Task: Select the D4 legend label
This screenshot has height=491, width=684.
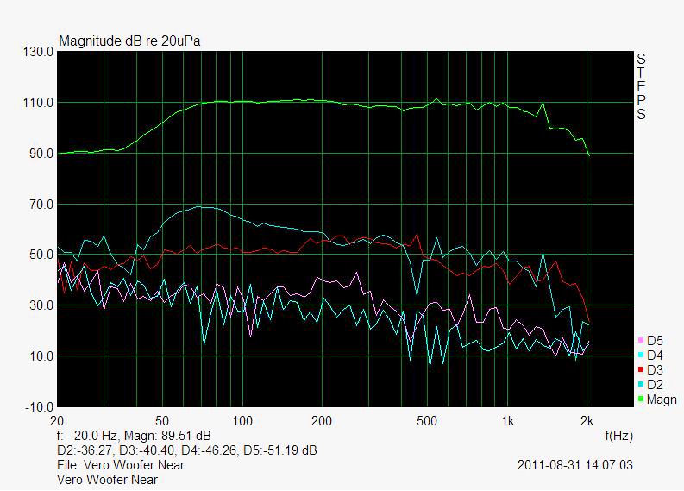Action: pos(655,356)
